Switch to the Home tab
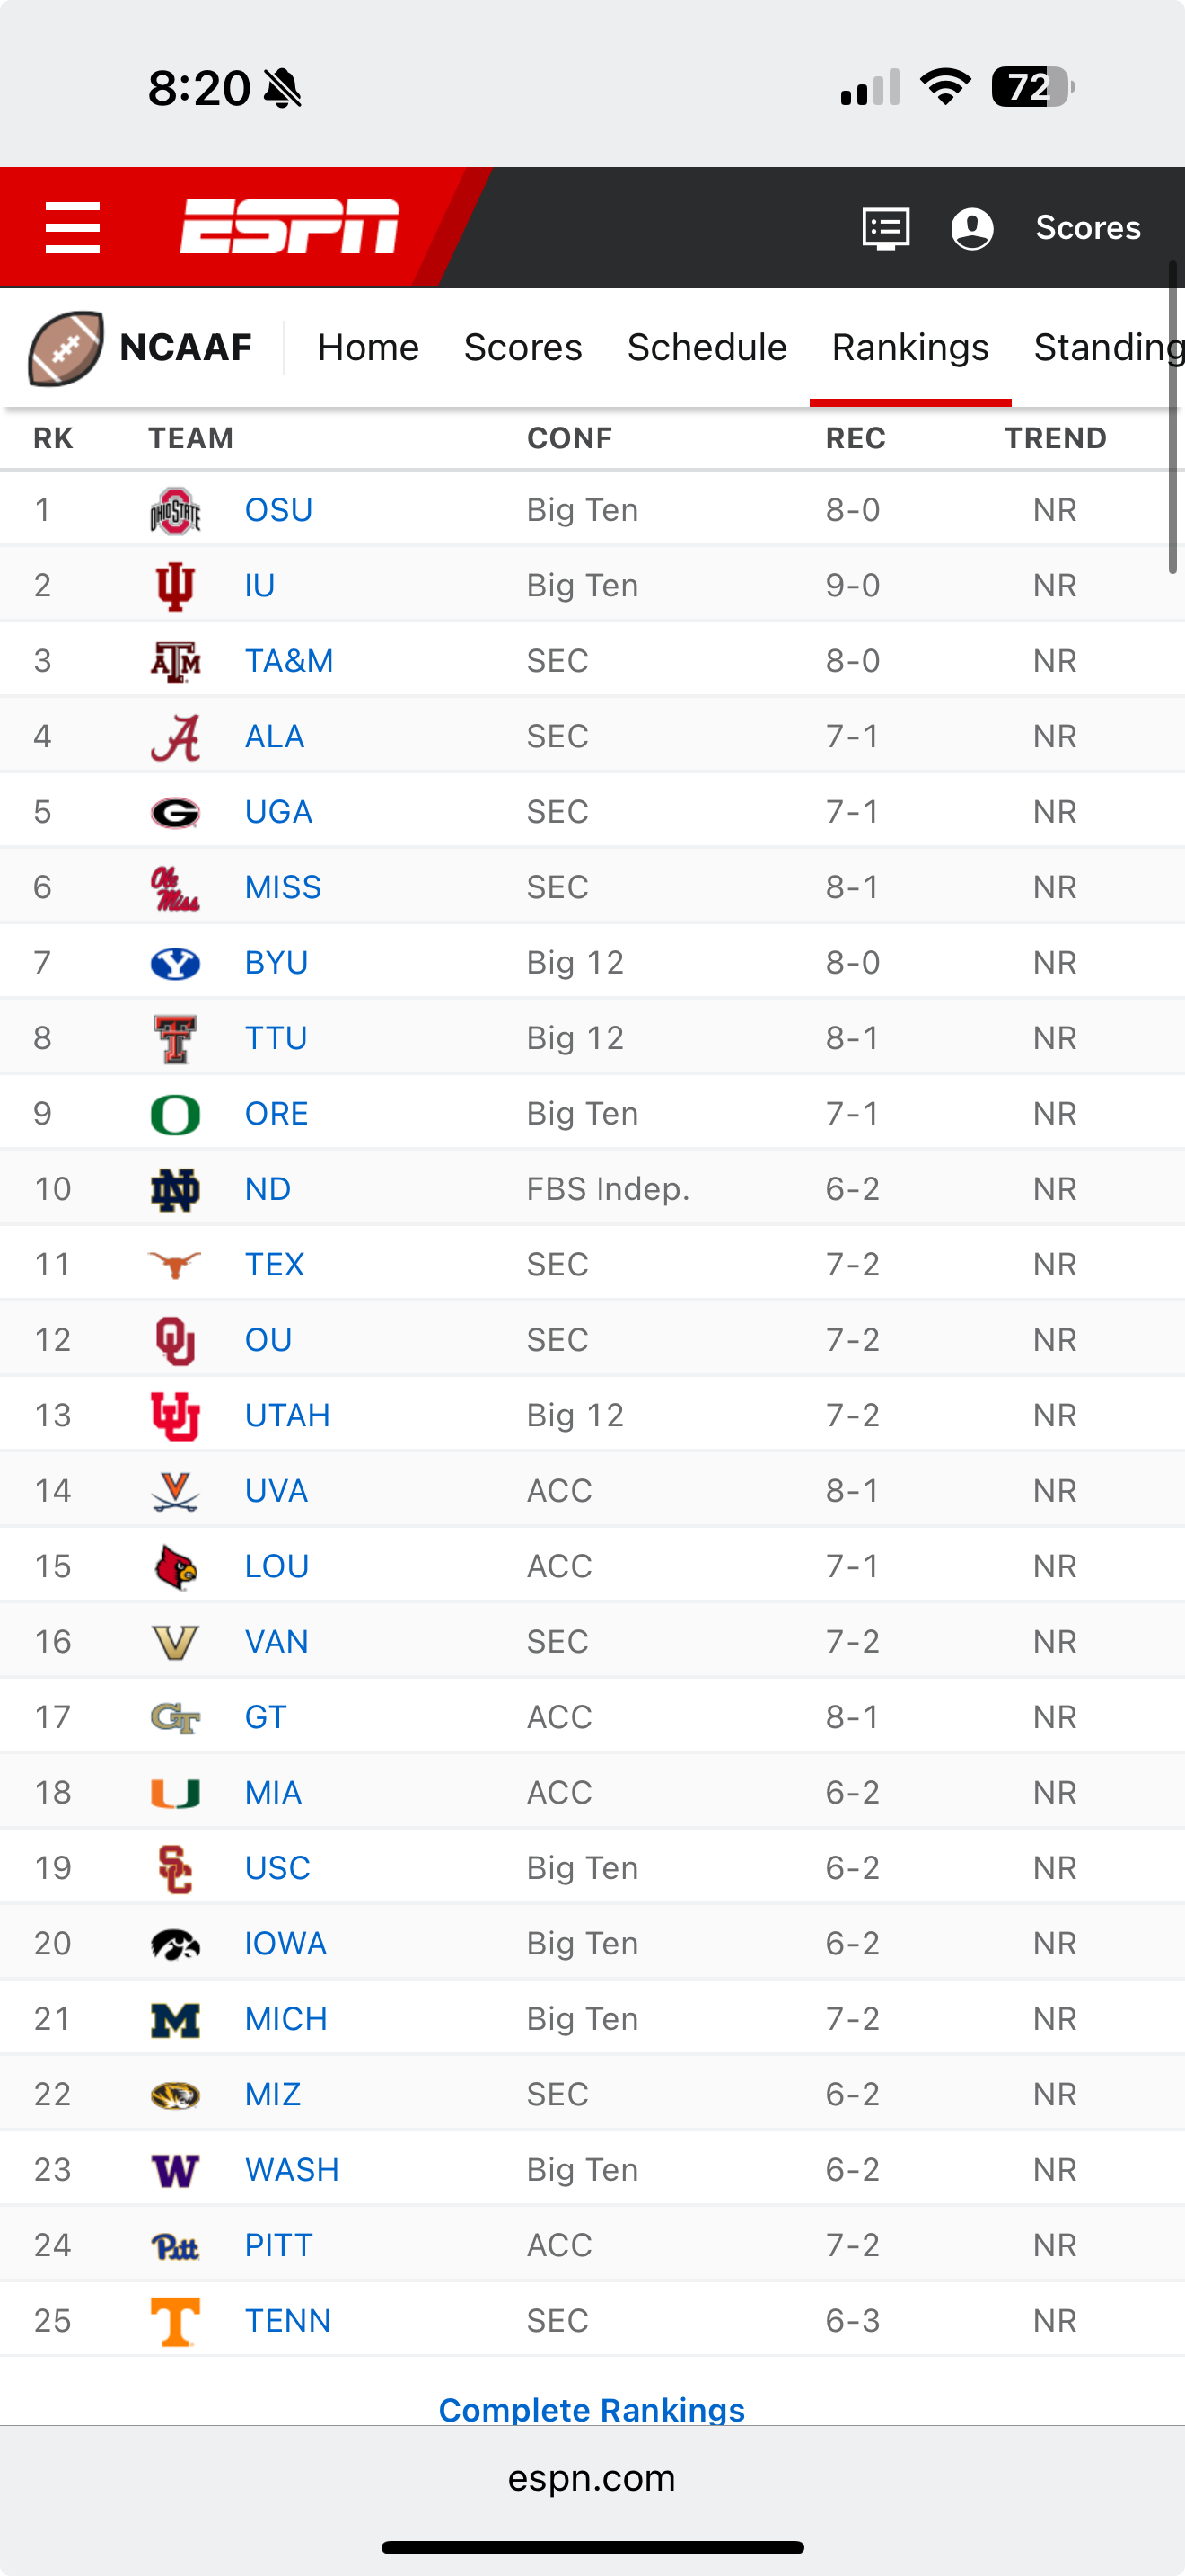The width and height of the screenshot is (1185, 2576). [368, 348]
